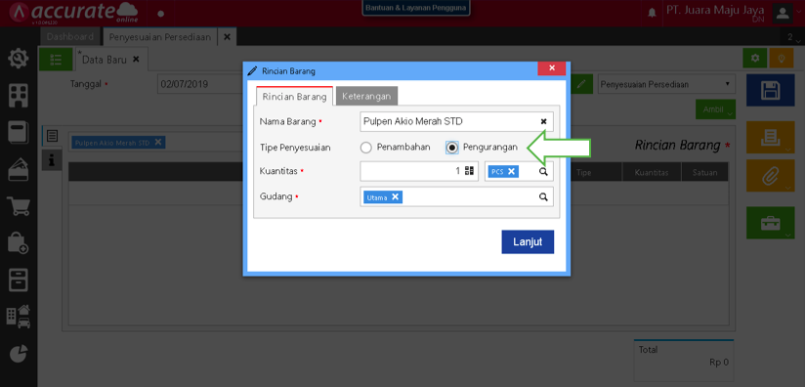Remove the Utama warehouse tag
806x387 pixels.
coord(395,196)
